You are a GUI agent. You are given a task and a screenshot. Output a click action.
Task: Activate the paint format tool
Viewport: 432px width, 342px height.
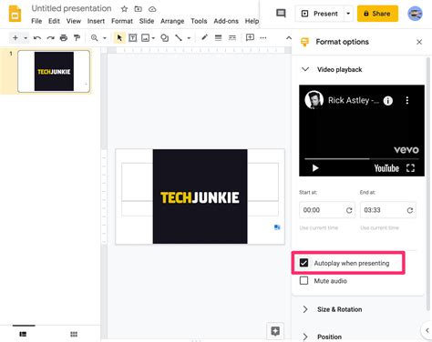pyautogui.click(x=77, y=38)
